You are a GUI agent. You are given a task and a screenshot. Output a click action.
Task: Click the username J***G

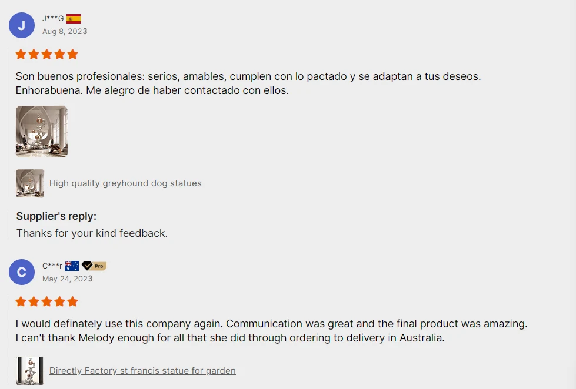point(53,19)
